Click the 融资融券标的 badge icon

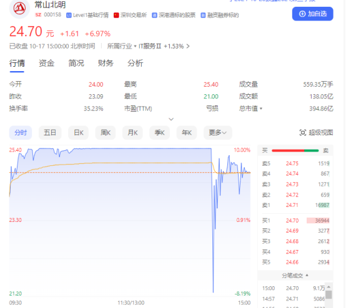[203, 15]
